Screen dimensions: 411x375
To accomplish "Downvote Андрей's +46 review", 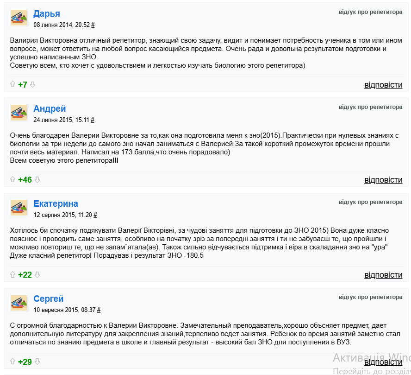I will (x=37, y=179).
